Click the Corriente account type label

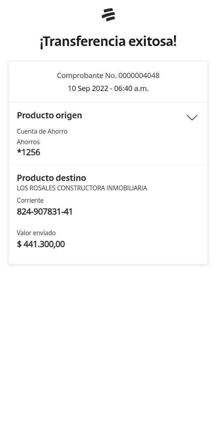[30, 200]
